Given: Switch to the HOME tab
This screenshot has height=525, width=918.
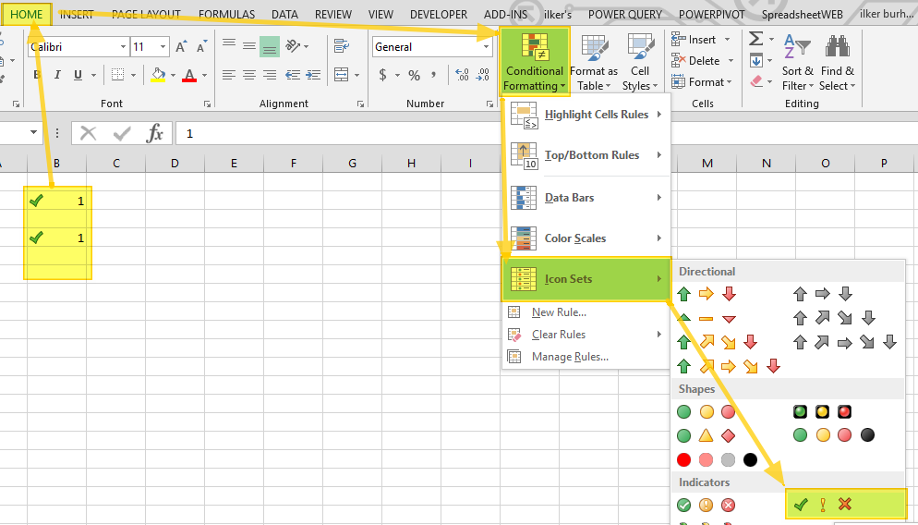Looking at the screenshot, I should point(27,14).
